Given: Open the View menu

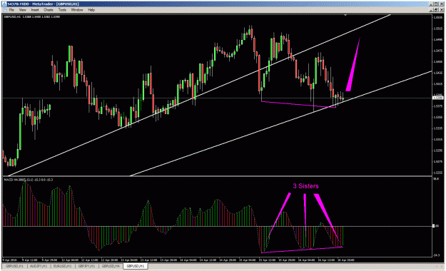Looking at the screenshot, I should coord(22,10).
